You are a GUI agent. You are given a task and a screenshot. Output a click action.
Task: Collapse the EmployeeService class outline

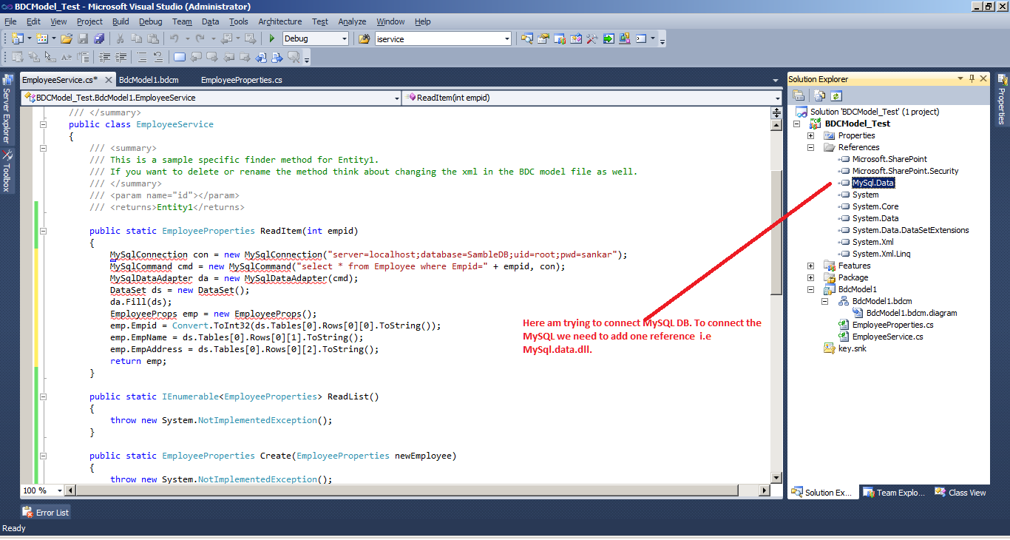(x=44, y=124)
